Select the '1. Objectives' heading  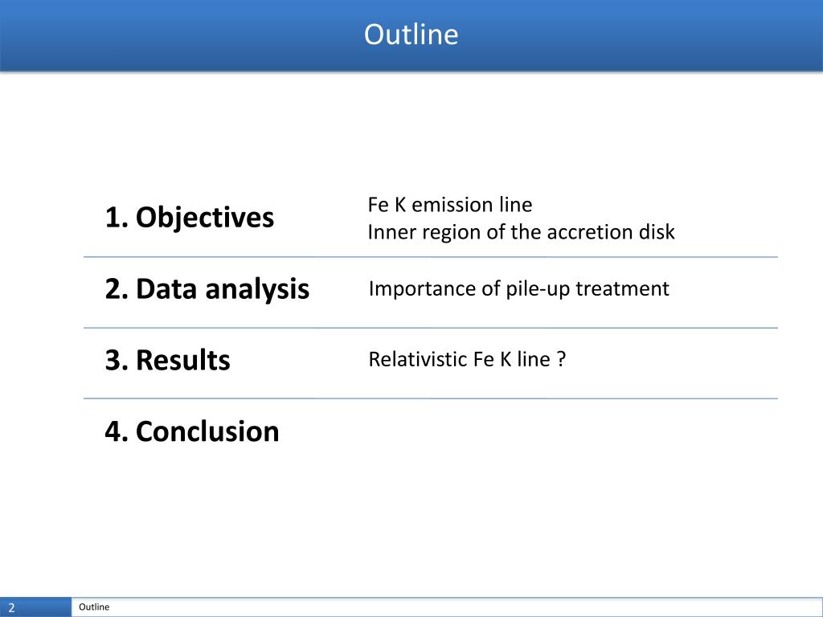click(x=190, y=217)
